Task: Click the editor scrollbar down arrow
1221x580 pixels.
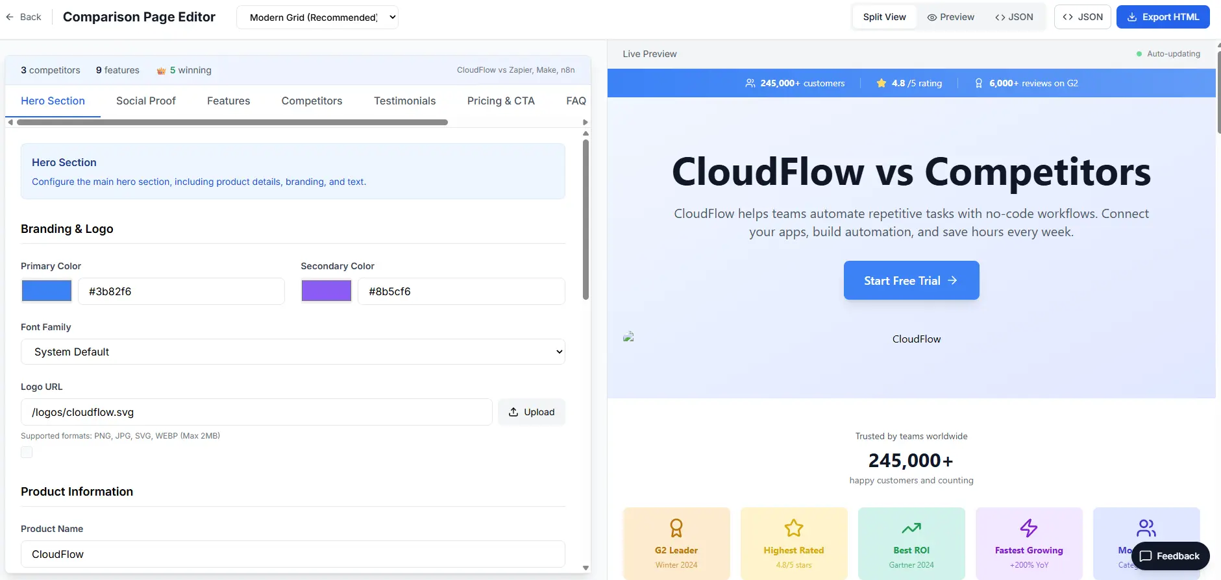Action: (x=586, y=568)
